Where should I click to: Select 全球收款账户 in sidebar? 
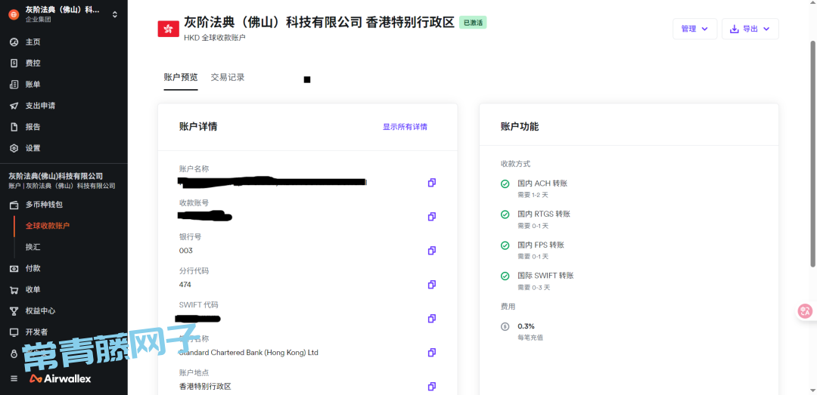[48, 226]
